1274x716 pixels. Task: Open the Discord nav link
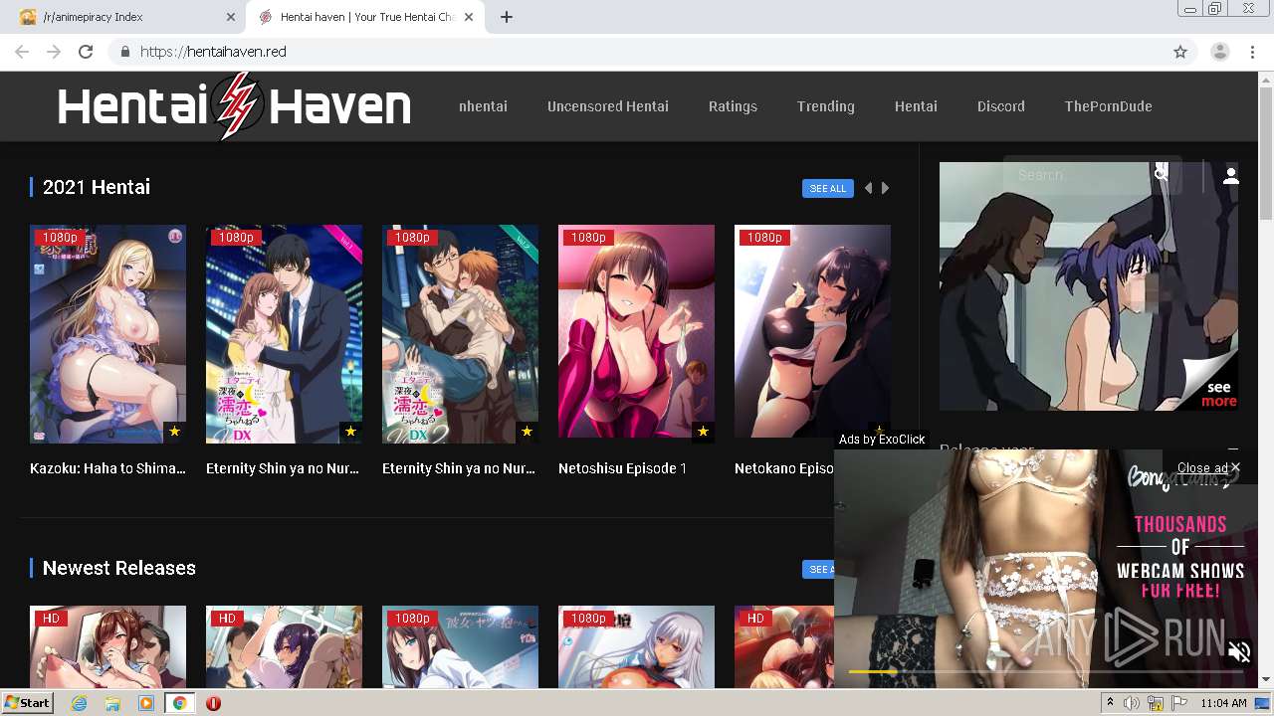tap(1001, 106)
